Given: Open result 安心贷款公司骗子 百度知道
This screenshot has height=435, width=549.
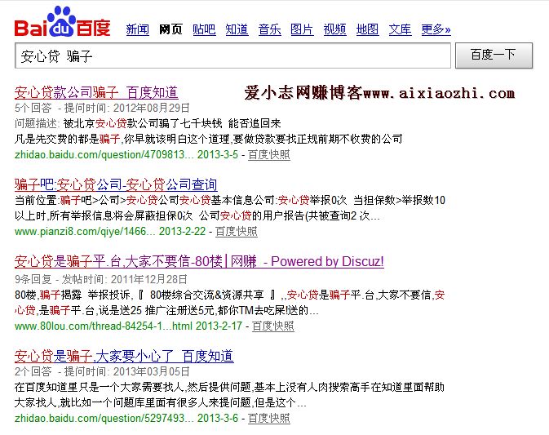Looking at the screenshot, I should click(x=96, y=92).
